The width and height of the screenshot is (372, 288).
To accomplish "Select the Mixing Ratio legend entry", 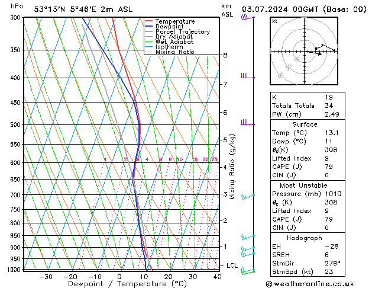I will pyautogui.click(x=174, y=52).
